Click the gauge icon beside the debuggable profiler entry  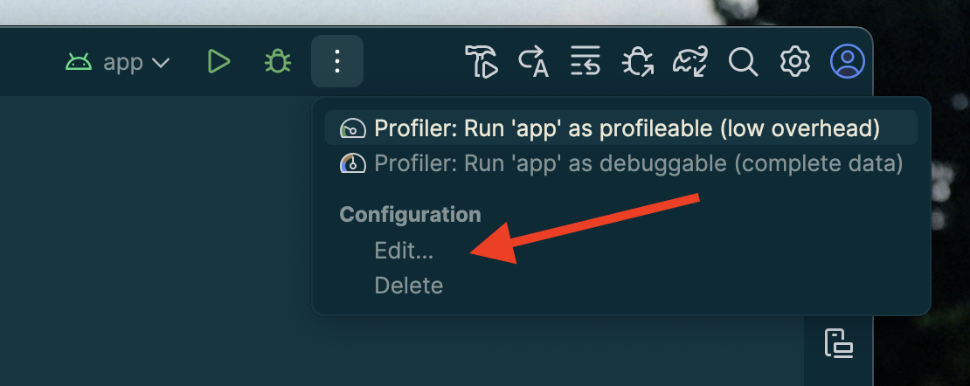click(x=352, y=163)
